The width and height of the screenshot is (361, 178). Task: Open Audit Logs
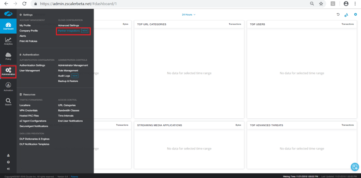(64, 75)
